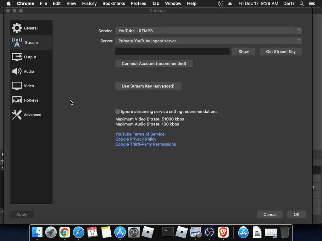Open Google Privacy Policy link
This screenshot has height=241, width=322.
[x=136, y=139]
